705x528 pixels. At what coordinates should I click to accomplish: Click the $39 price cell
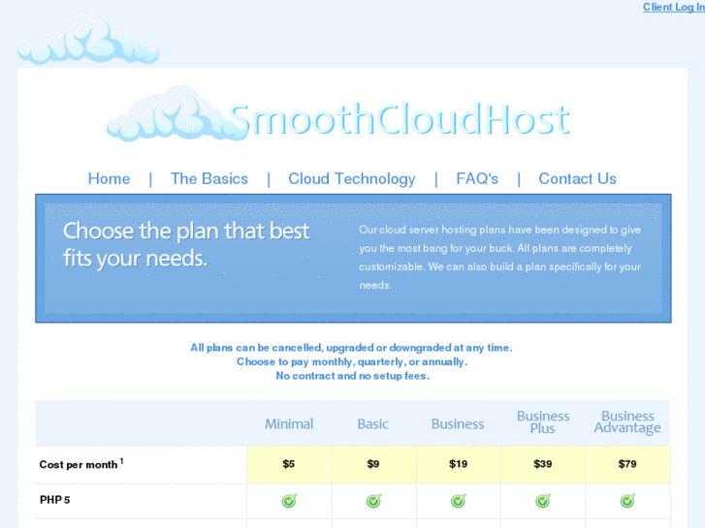pos(543,465)
